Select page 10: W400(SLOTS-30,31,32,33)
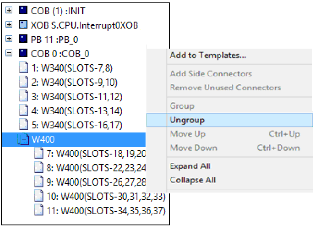Image resolution: width=318 pixels, height=227 pixels. (x=106, y=196)
